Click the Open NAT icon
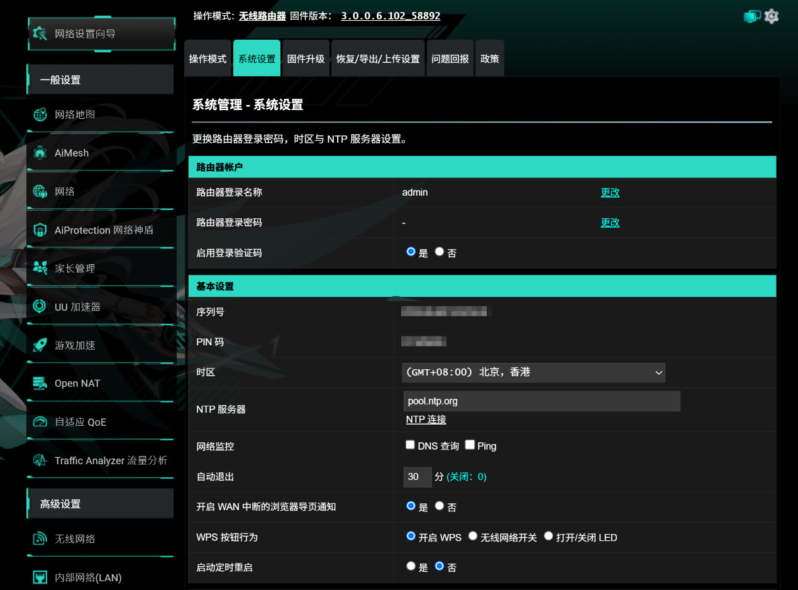Screen dimensions: 798x590 point(40,383)
